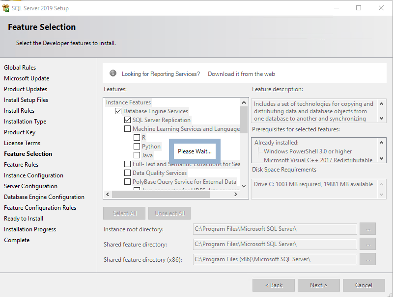Browse for the shared feature directory
This screenshot has height=297, width=393.
coord(367,244)
